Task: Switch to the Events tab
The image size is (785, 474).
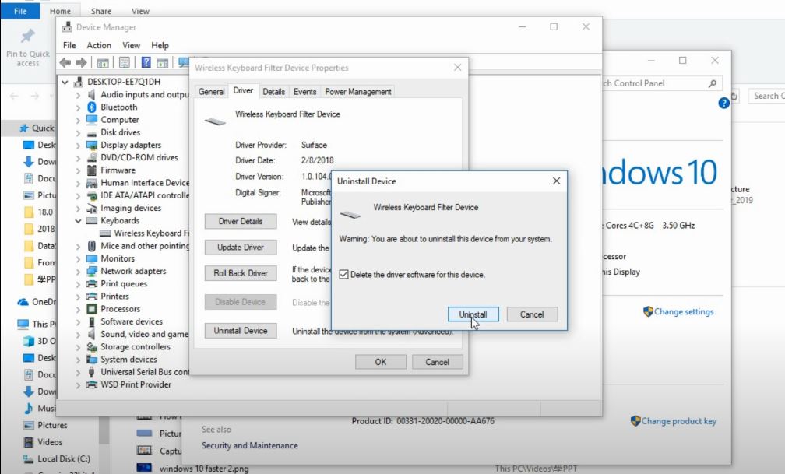Action: [x=304, y=92]
